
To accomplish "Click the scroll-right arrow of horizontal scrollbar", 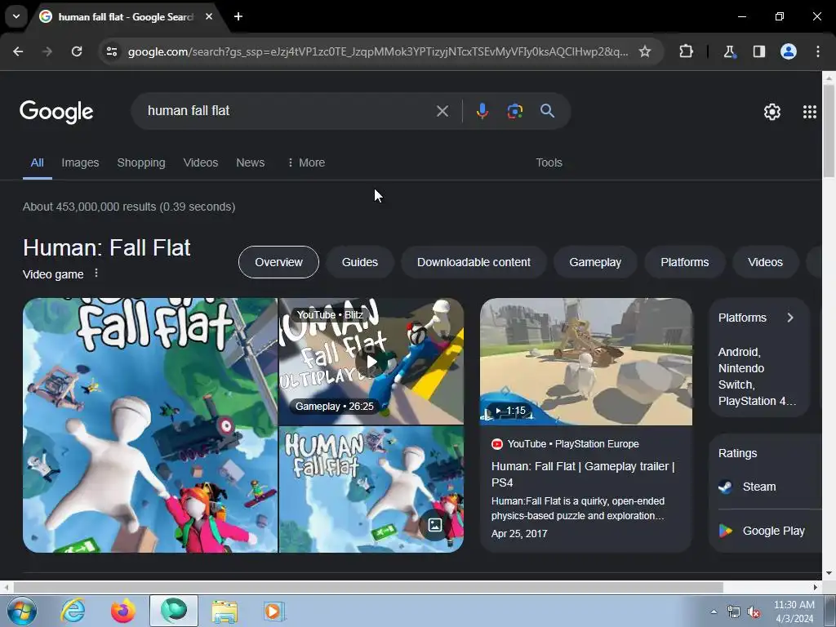I will click(x=816, y=587).
